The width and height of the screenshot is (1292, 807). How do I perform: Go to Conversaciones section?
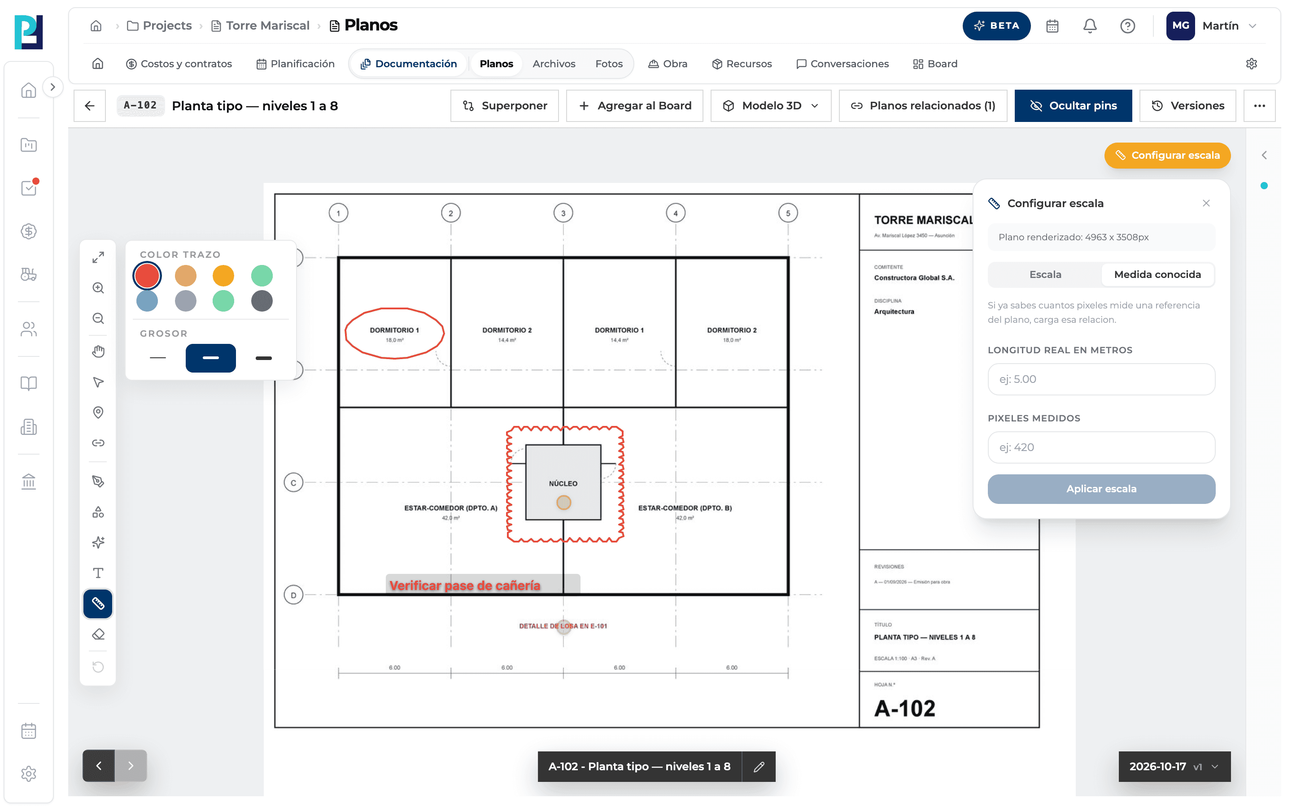click(842, 64)
